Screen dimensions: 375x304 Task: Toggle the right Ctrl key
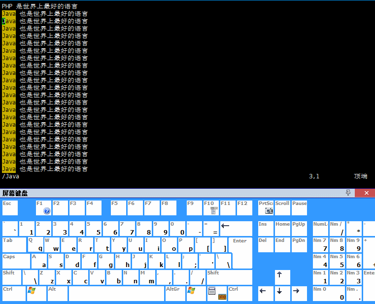coord(240,293)
